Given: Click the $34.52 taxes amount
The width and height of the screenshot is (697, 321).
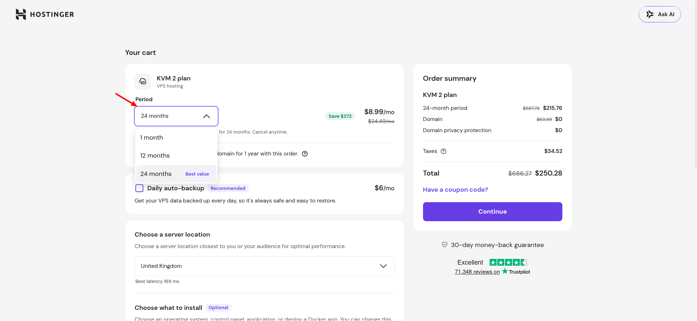Looking at the screenshot, I should click(553, 151).
